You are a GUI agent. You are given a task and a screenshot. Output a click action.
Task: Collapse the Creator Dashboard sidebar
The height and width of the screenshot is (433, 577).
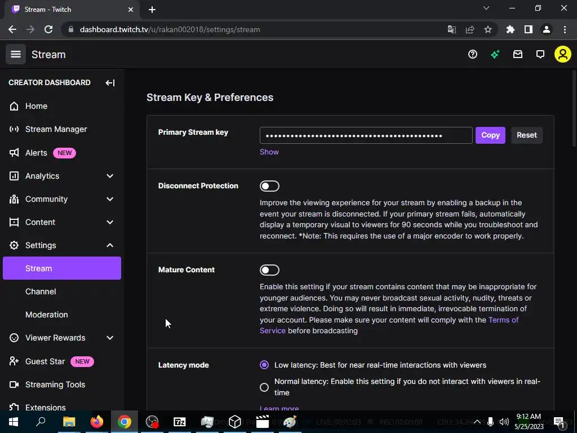coord(110,82)
